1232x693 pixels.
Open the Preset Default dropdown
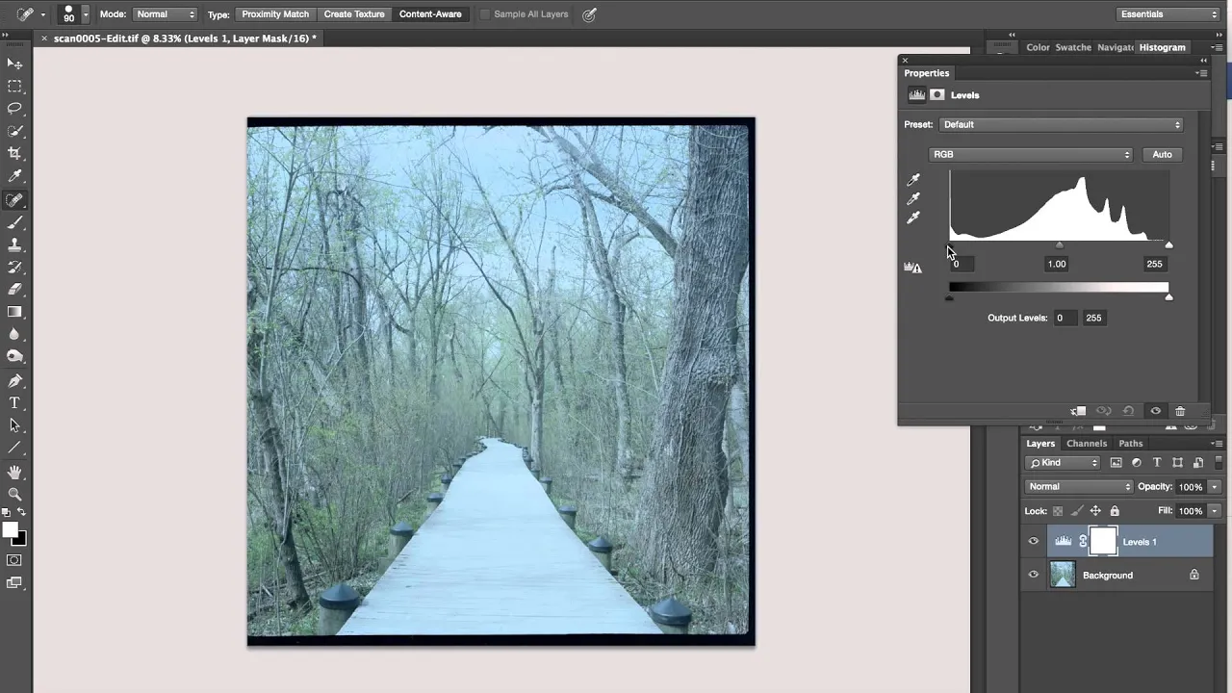(x=1062, y=124)
